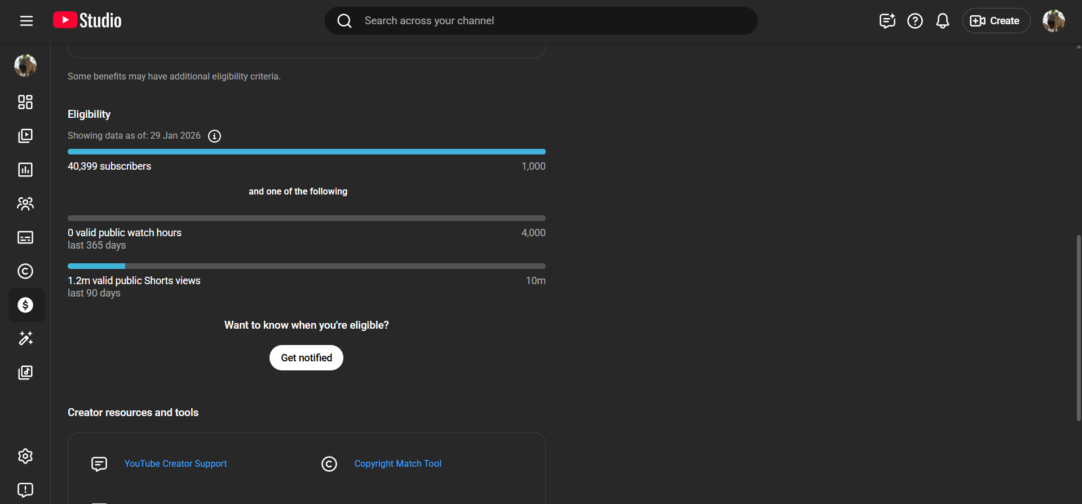The width and height of the screenshot is (1082, 504).
Task: Open the Community people icon
Action: pyautogui.click(x=25, y=204)
